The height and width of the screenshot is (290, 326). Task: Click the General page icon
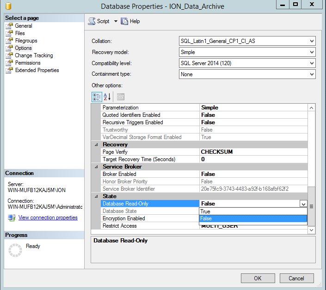9,26
